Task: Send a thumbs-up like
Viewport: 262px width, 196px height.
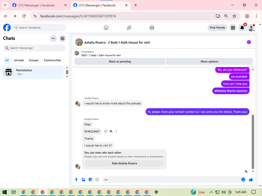Action: (x=251, y=179)
